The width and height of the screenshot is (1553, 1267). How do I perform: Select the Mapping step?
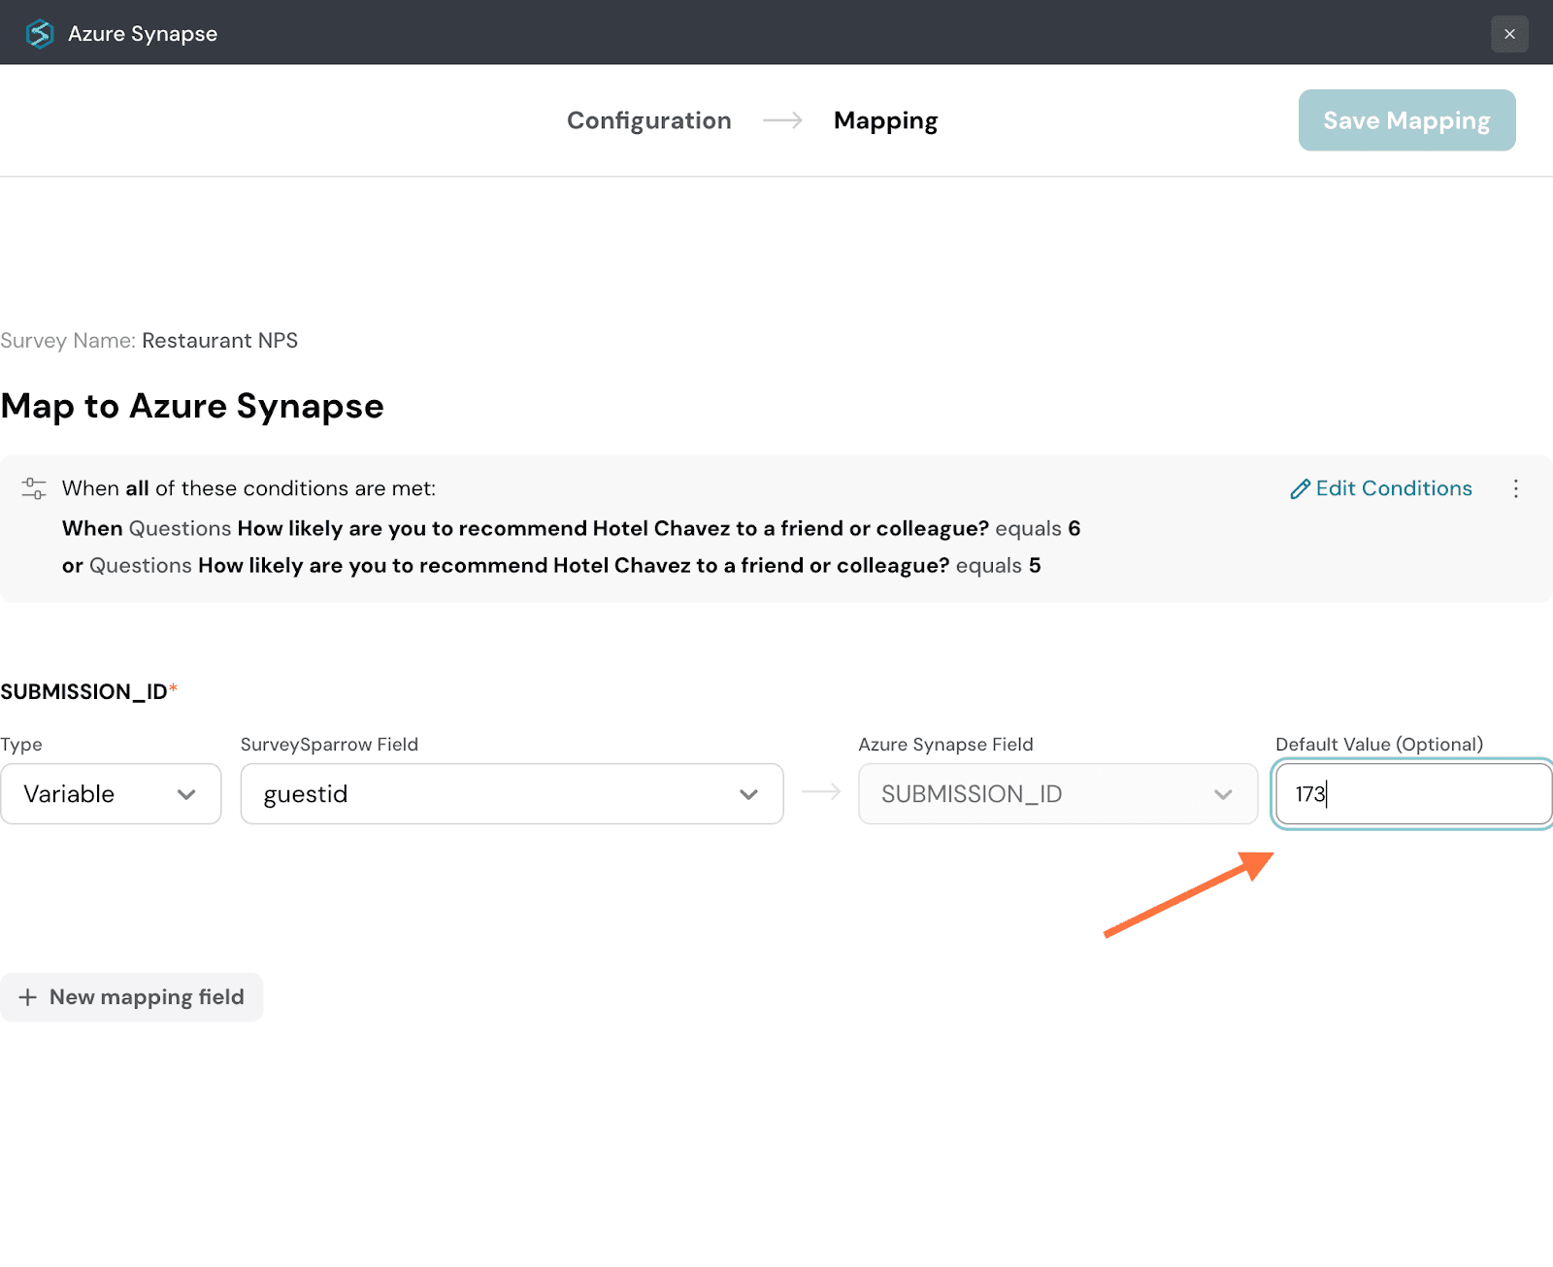tap(885, 120)
